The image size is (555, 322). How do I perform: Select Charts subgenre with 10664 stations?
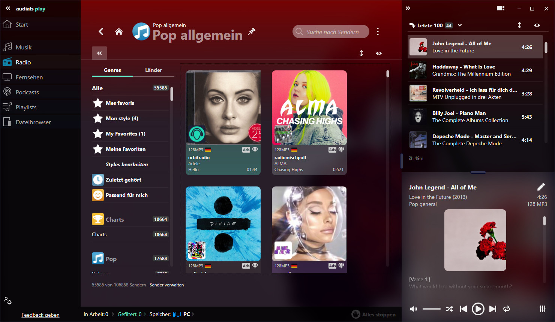click(x=130, y=234)
